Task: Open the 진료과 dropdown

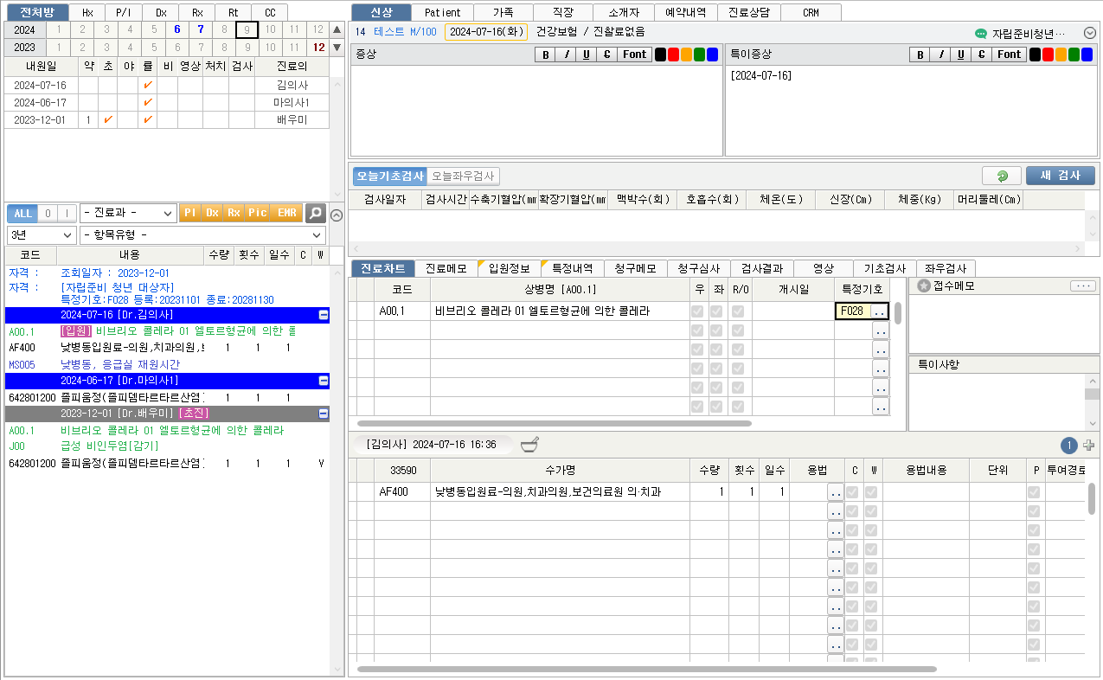Action: [x=128, y=213]
